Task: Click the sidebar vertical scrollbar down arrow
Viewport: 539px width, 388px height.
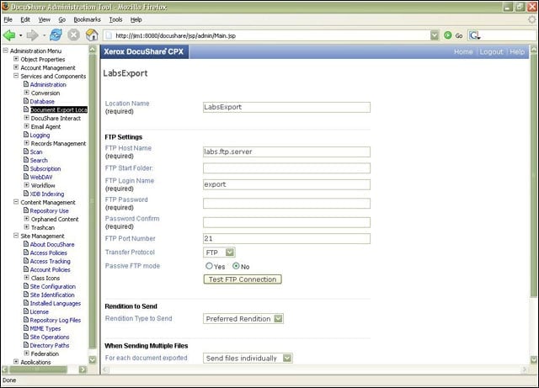Action: 92,360
